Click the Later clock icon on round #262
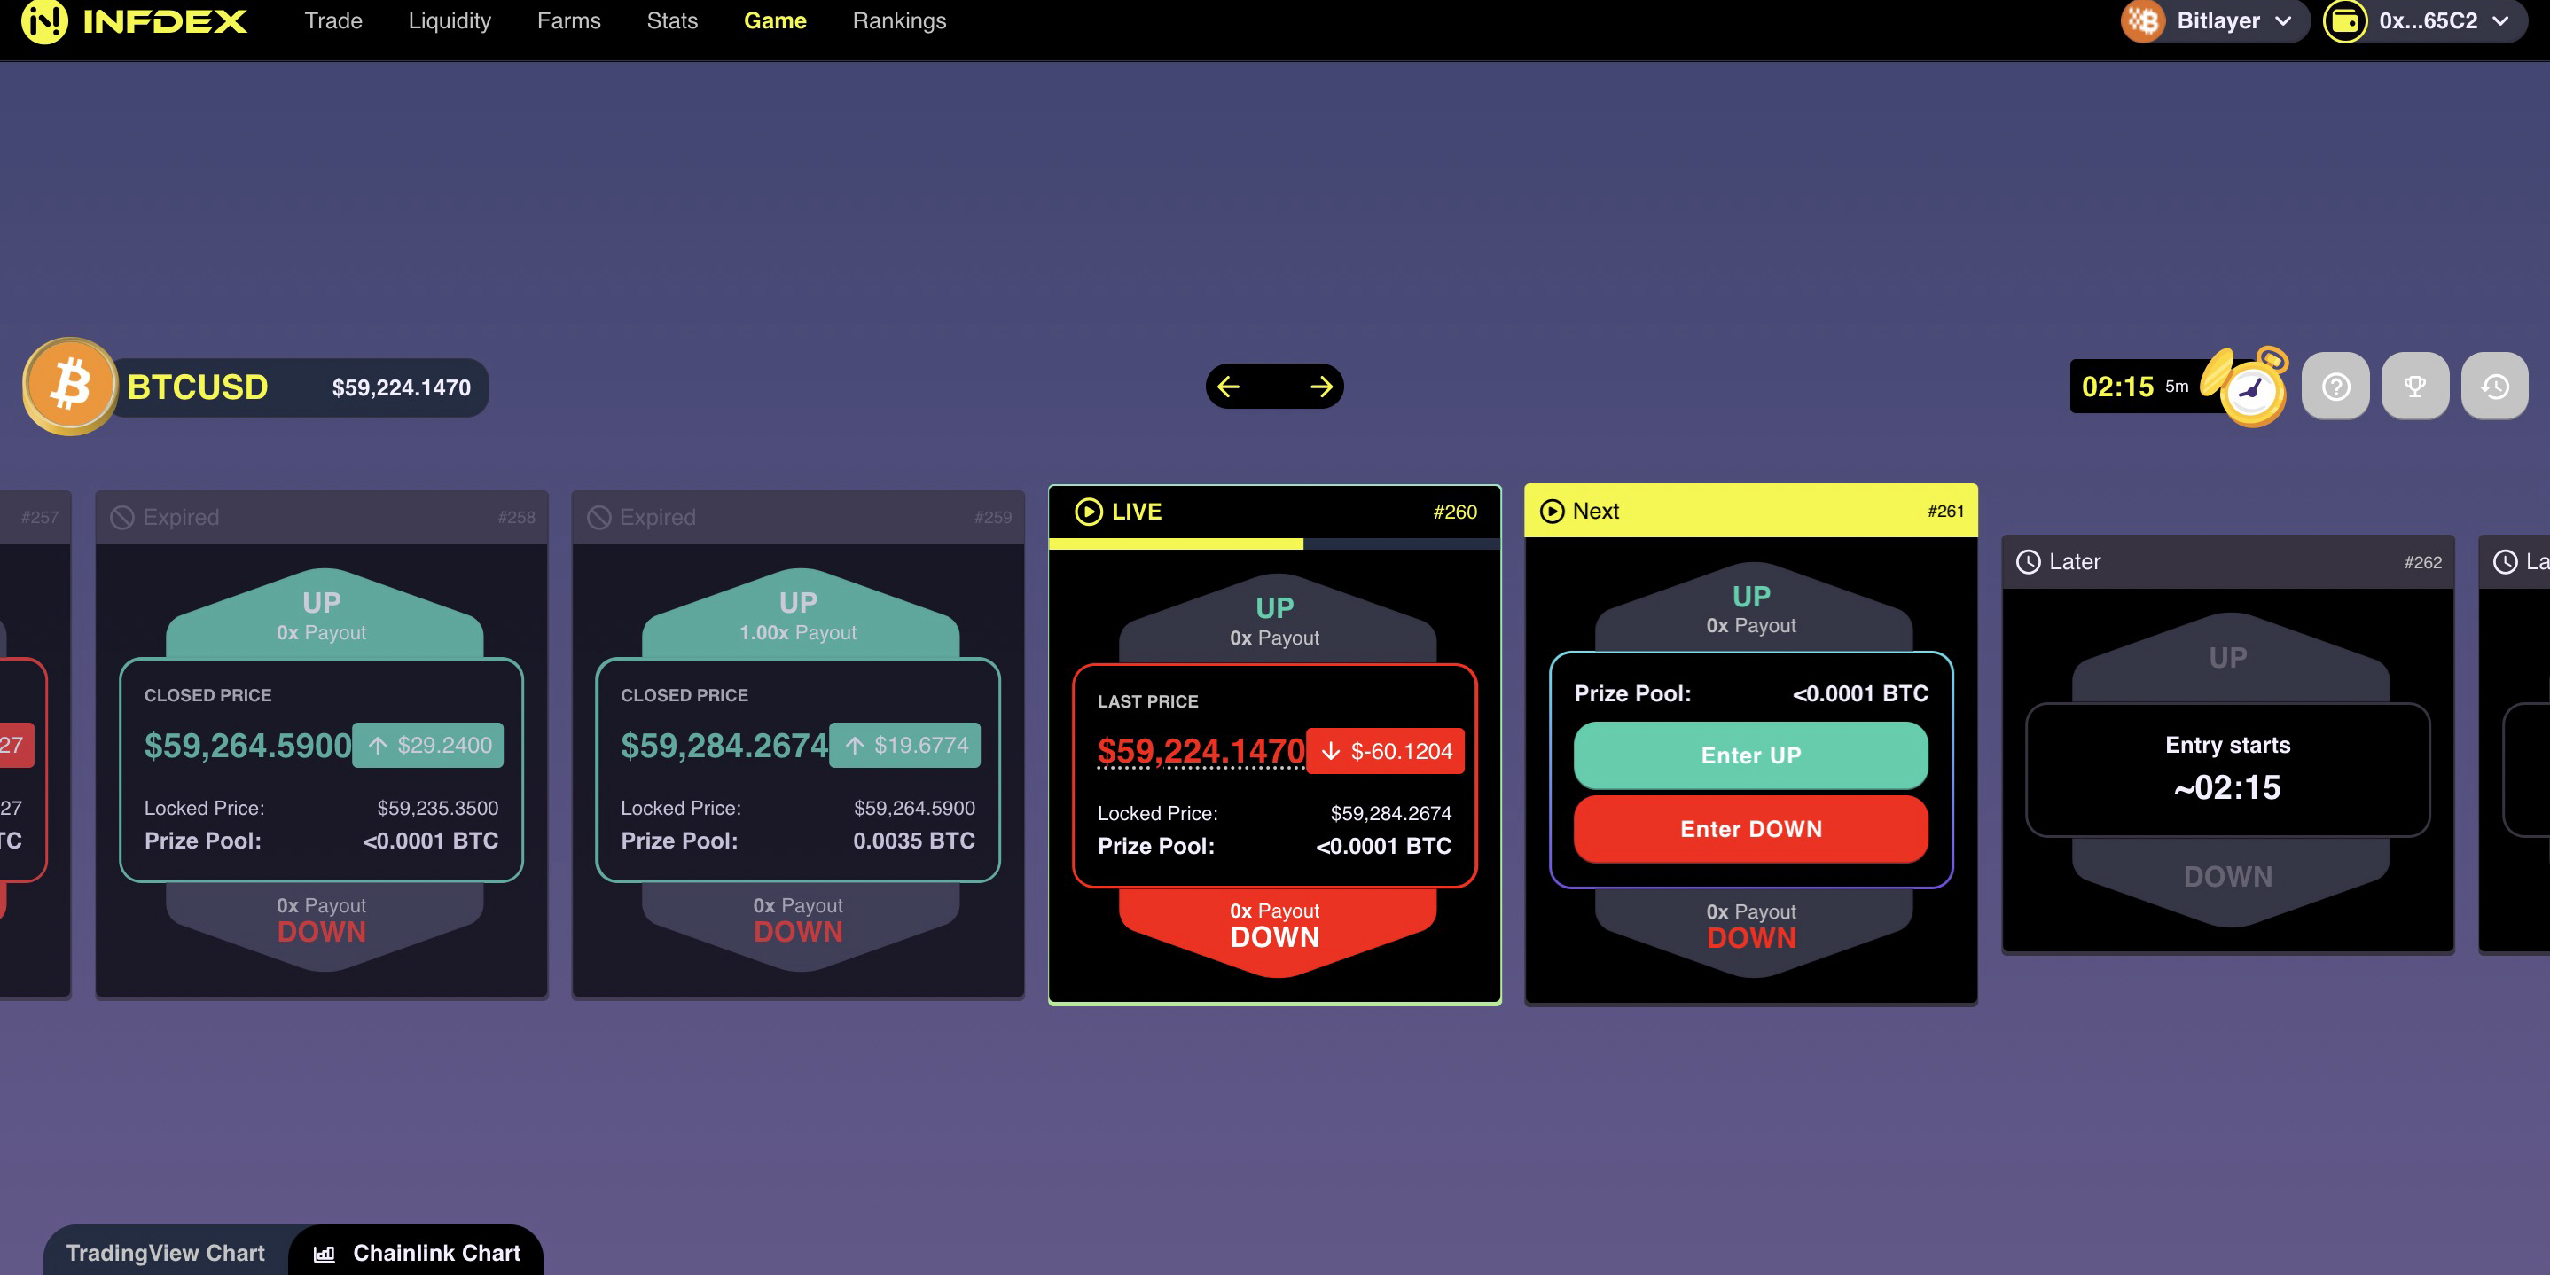The height and width of the screenshot is (1275, 2550). pos(2029,561)
